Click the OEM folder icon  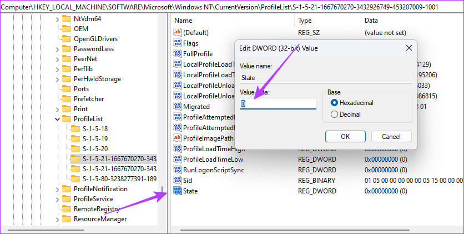[x=67, y=29]
